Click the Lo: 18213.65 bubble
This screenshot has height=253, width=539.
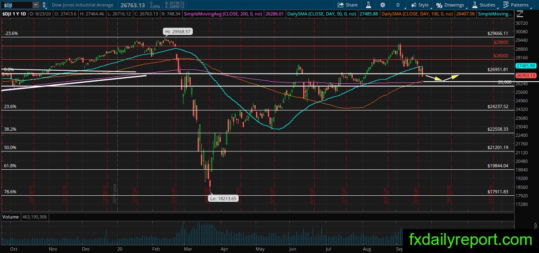pos(223,199)
